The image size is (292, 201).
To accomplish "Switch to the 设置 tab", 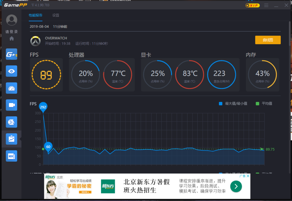I will [55, 15].
